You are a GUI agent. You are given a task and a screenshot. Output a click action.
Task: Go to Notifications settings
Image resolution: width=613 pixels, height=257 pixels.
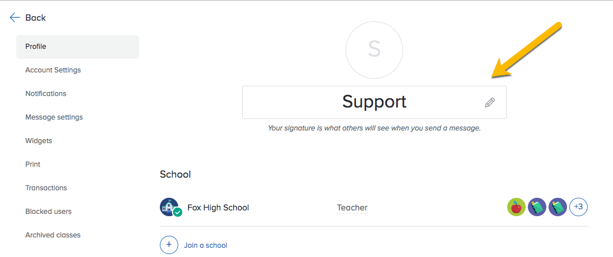pos(46,94)
